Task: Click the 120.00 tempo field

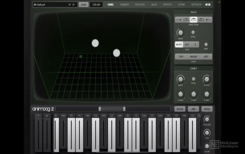Action: 96,5
